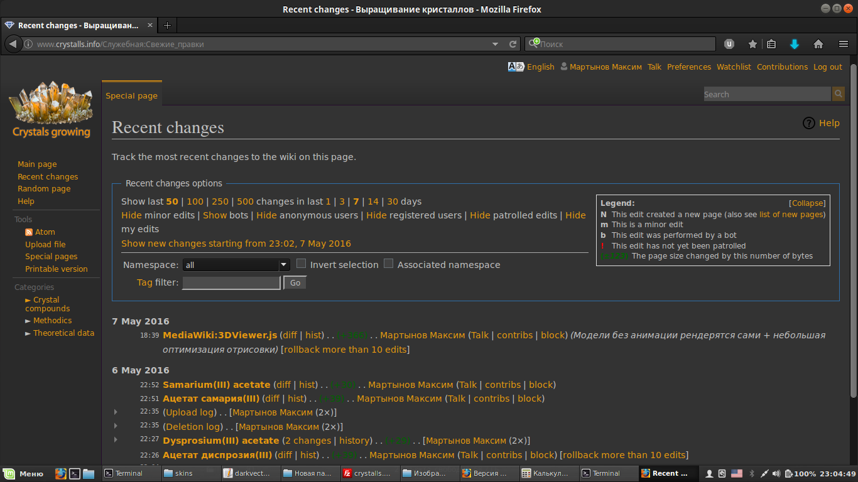Click the Firefox bookmark star icon
Screen dimensions: 858x482
[752, 44]
